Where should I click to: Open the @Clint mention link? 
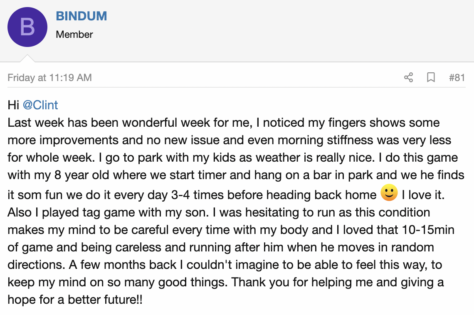pyautogui.click(x=40, y=105)
